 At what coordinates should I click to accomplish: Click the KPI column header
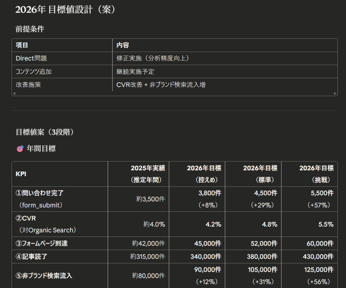tap(21, 174)
